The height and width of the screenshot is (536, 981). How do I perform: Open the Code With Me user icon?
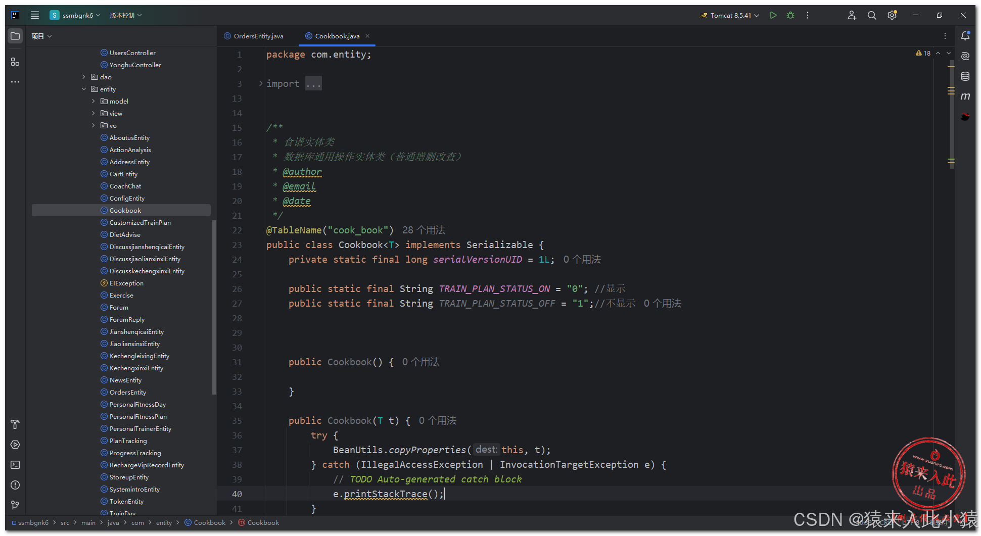coord(852,15)
